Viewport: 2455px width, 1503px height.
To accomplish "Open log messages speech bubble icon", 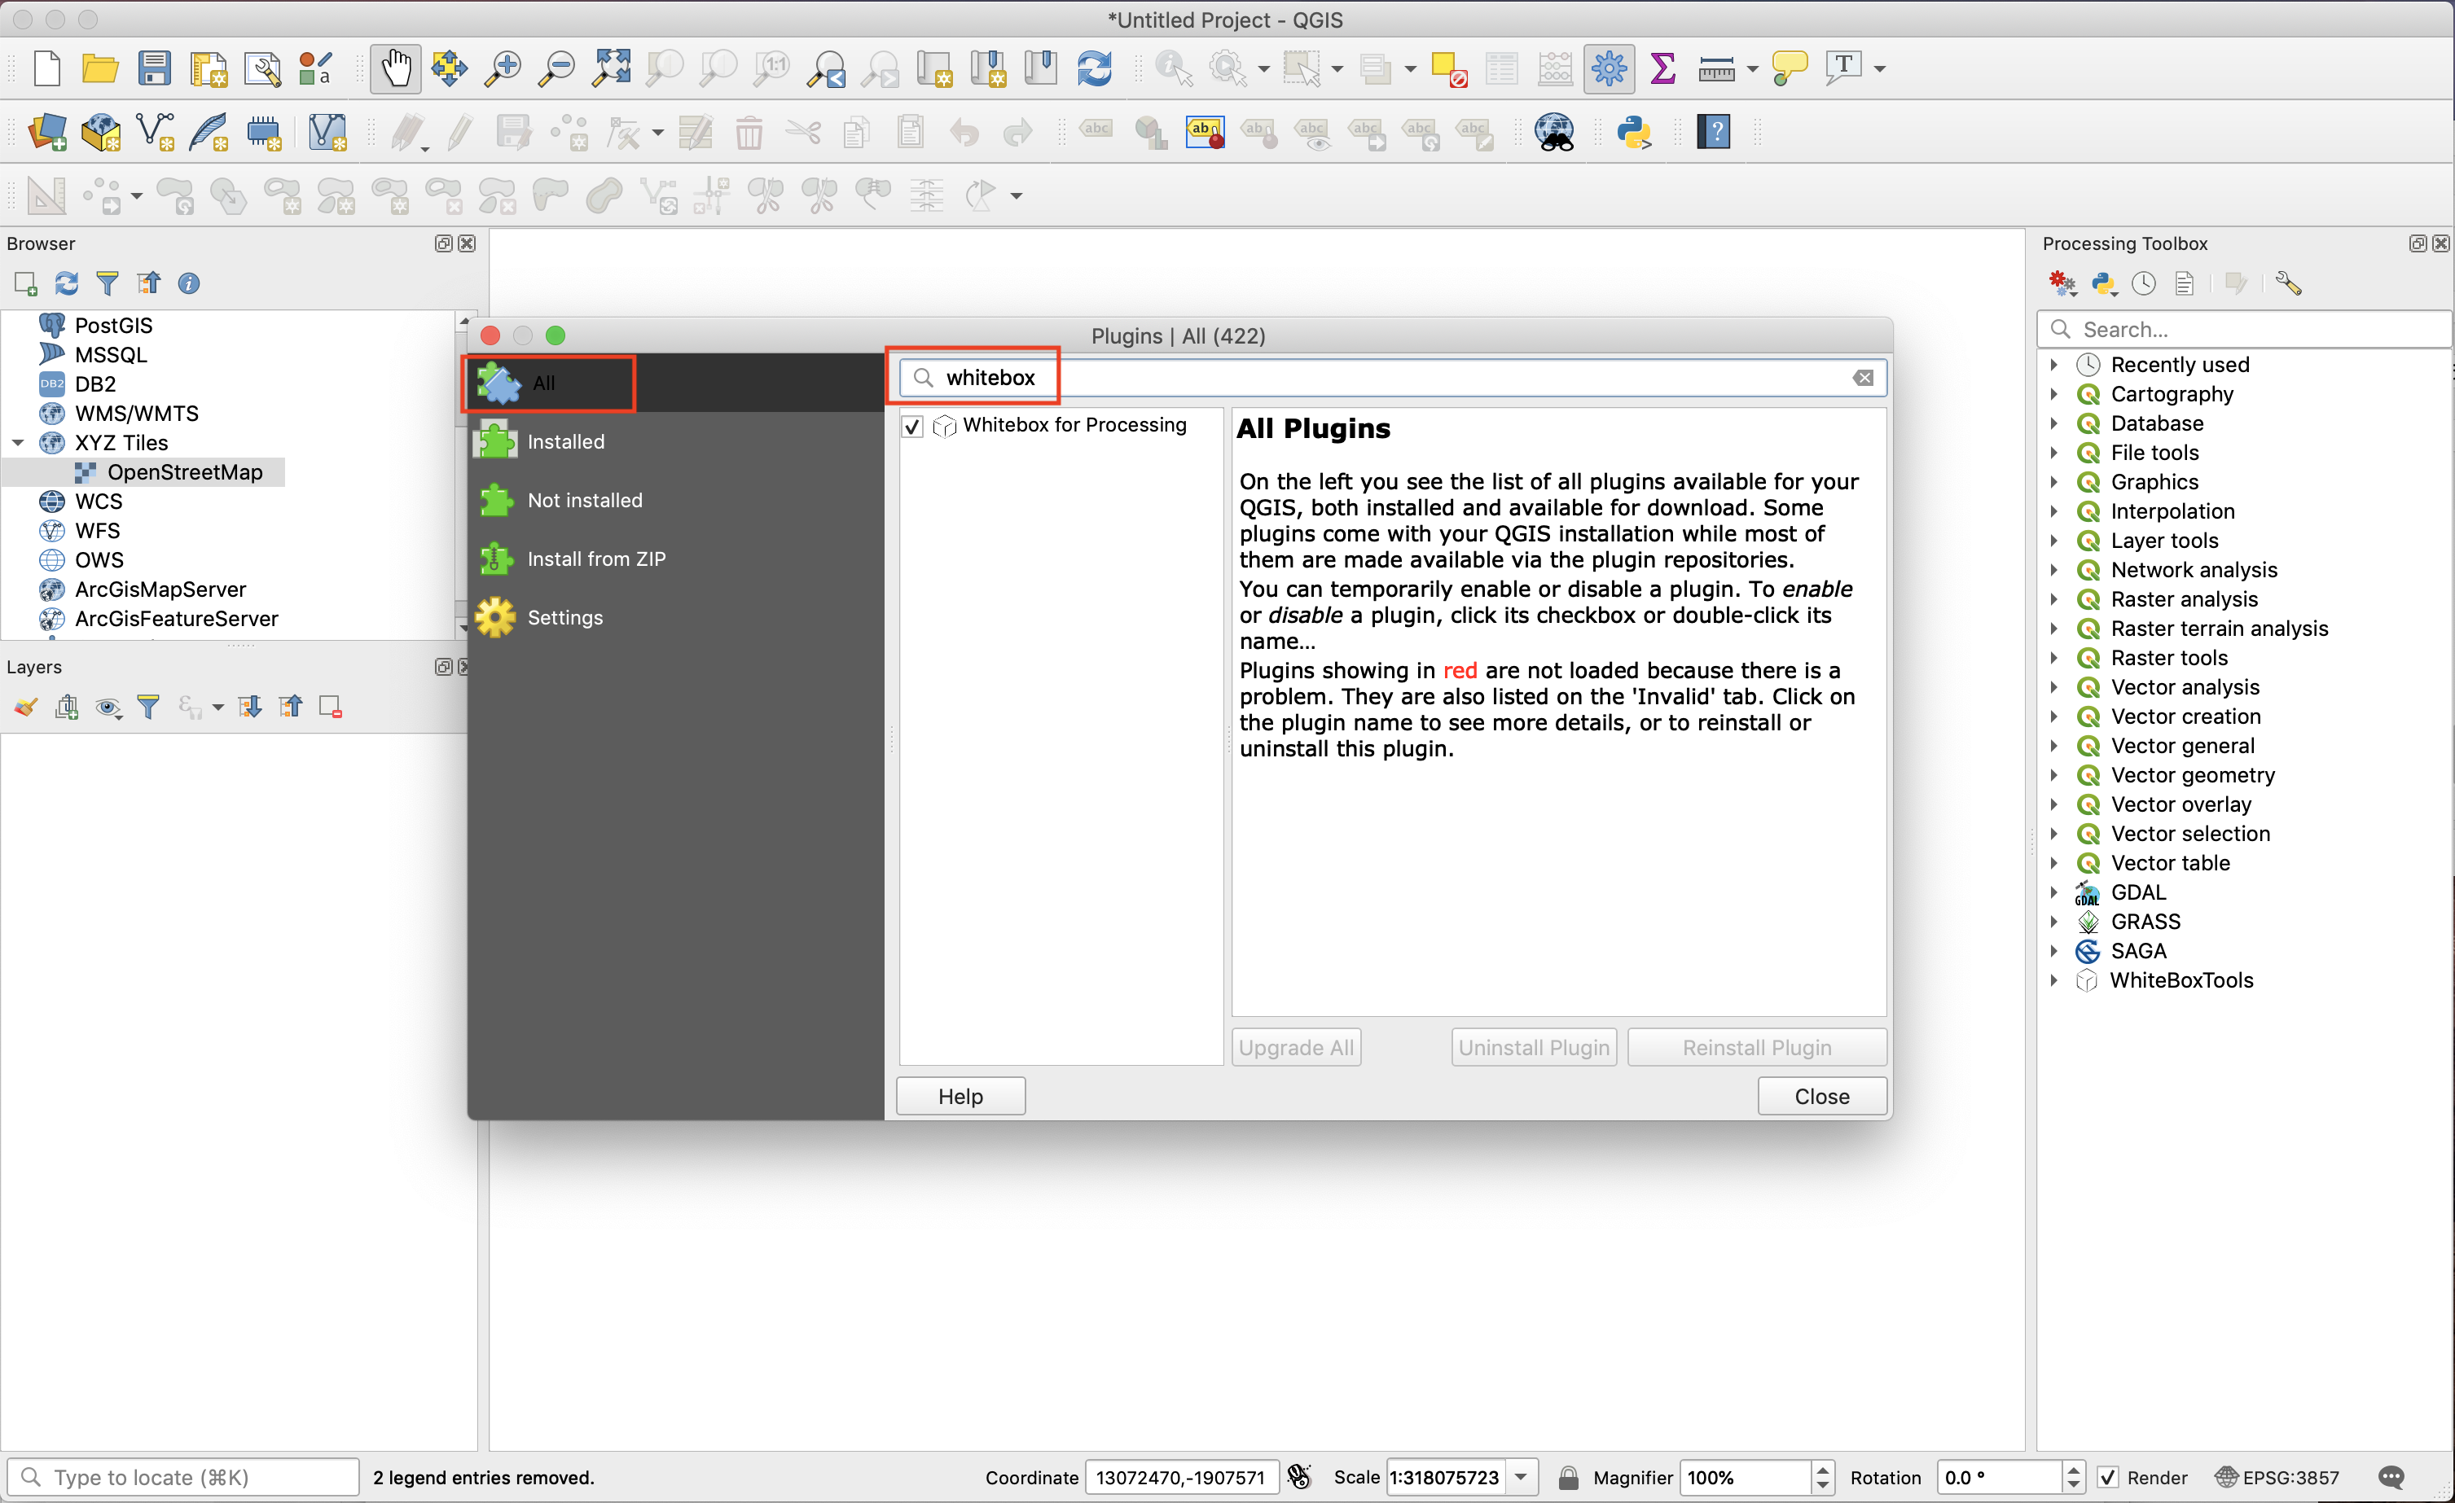I will coord(2392,1477).
